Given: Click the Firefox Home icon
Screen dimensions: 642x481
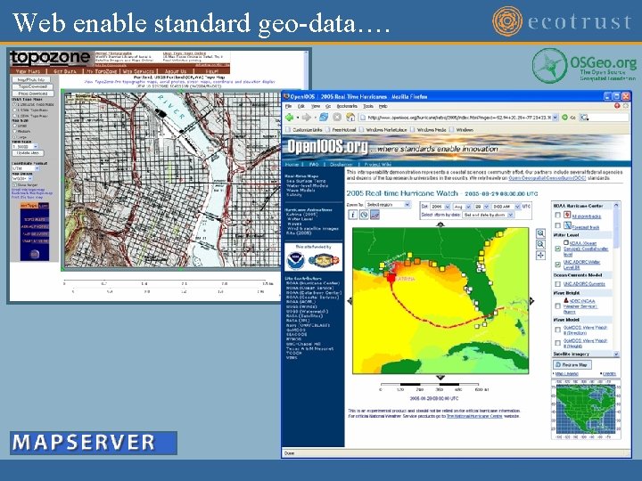Looking at the screenshot, I should click(350, 118).
